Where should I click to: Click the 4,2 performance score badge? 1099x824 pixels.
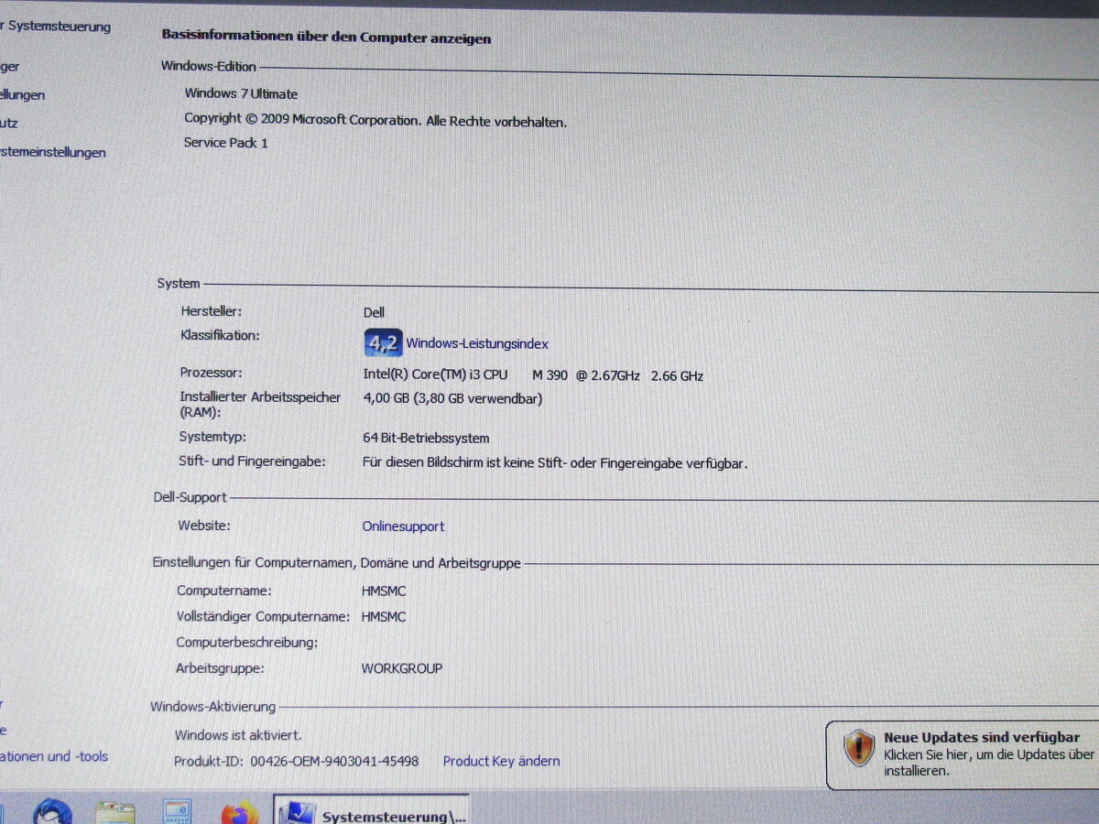(x=383, y=342)
